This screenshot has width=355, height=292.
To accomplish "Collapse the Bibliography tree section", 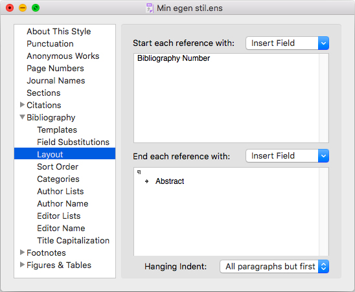I will 22,117.
